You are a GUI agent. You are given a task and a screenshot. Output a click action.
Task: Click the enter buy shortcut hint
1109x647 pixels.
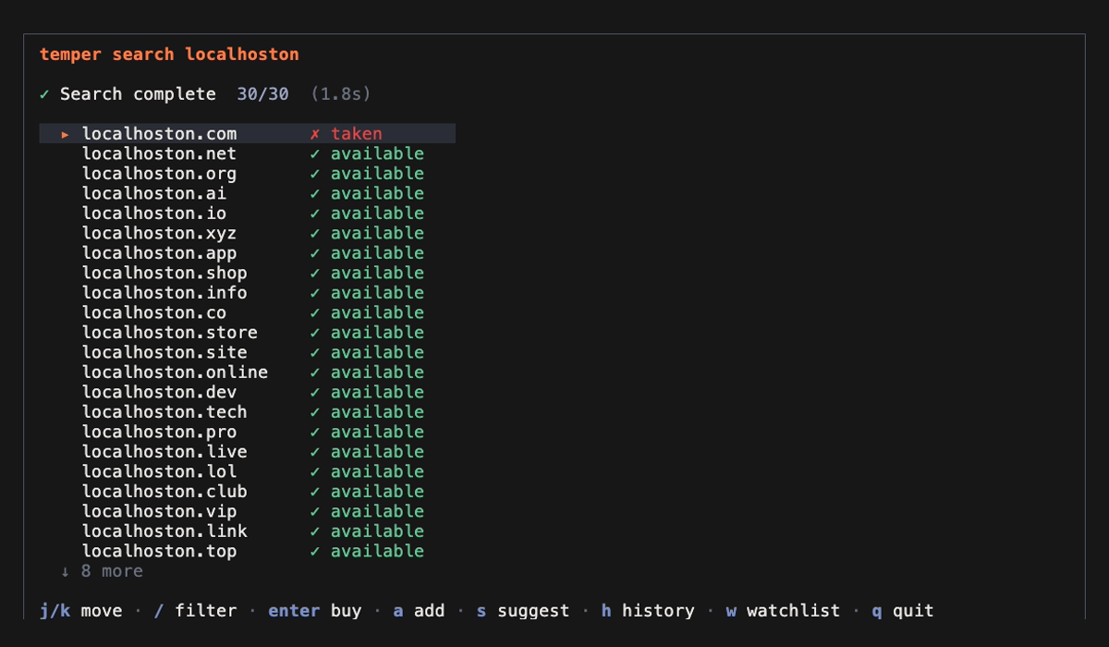click(x=315, y=611)
